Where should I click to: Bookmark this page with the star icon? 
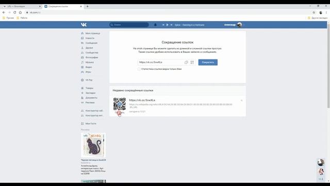314,12
